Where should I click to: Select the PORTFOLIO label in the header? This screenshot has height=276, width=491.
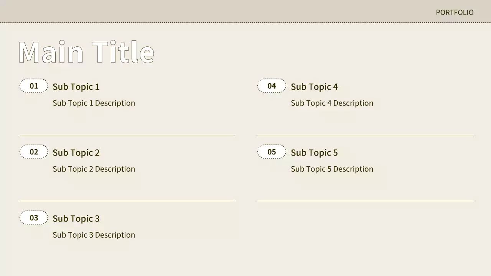(455, 13)
